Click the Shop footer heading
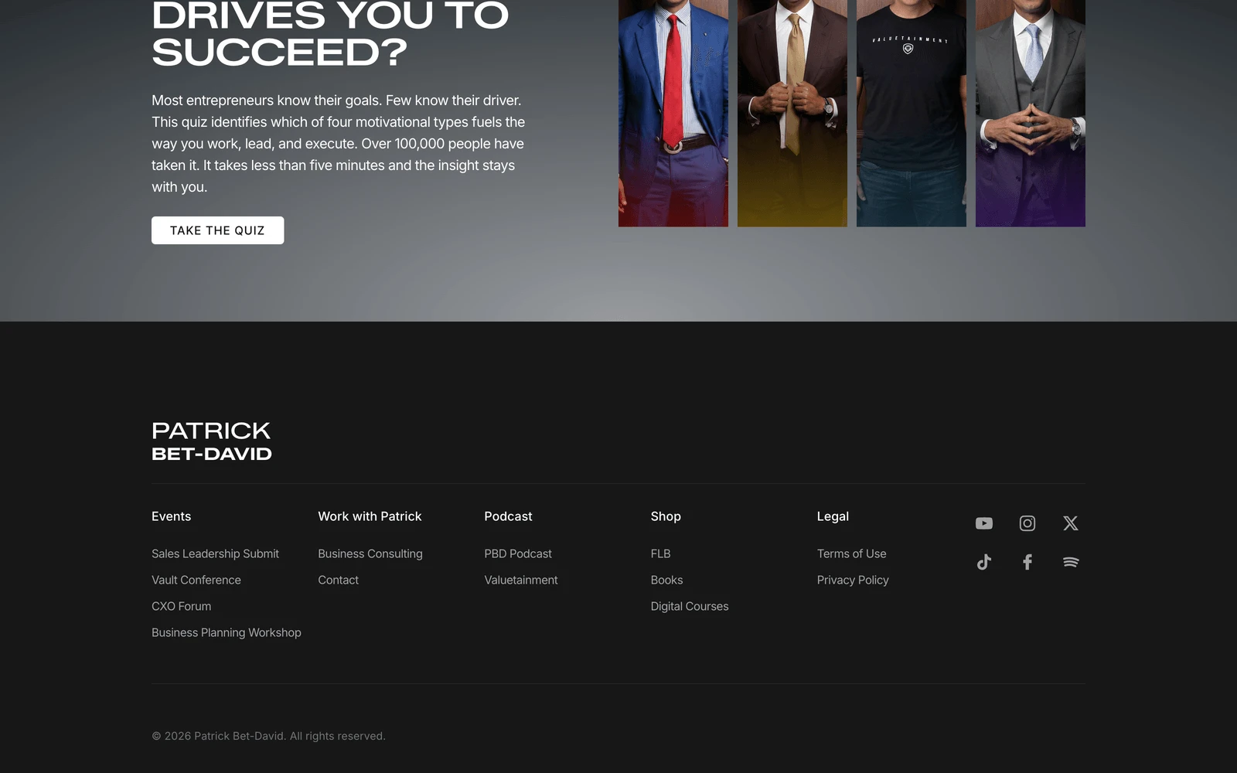The image size is (1237, 773). tap(666, 516)
